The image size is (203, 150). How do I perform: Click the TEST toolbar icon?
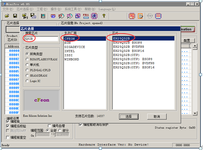[150, 16]
